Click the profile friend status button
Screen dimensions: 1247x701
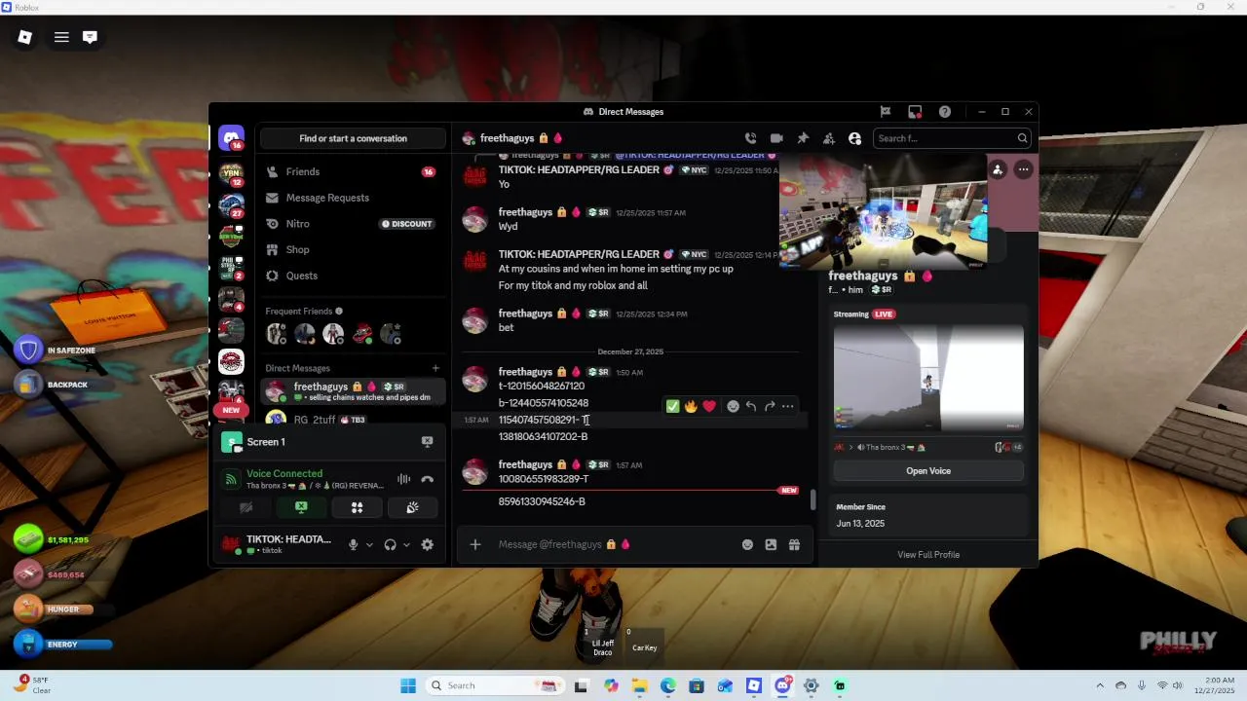point(998,169)
